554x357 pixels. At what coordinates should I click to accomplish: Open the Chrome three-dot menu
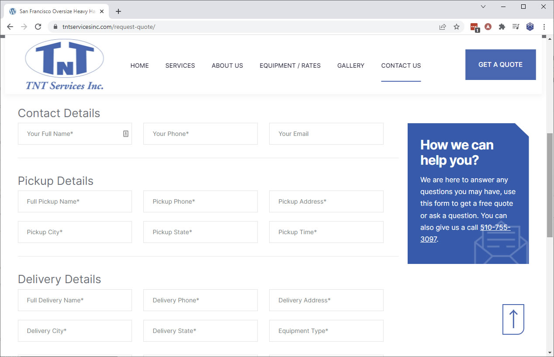(x=544, y=27)
